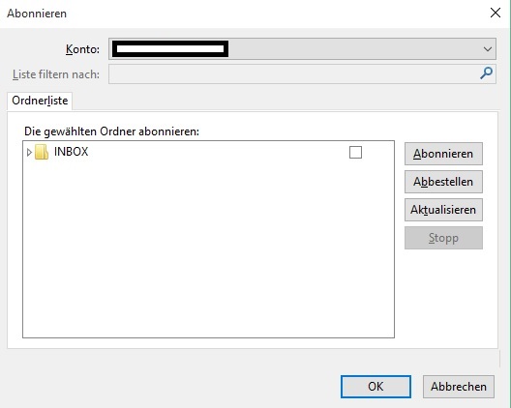The height and width of the screenshot is (408, 511).
Task: Close the Abonnieren dialog window
Action: (x=496, y=13)
